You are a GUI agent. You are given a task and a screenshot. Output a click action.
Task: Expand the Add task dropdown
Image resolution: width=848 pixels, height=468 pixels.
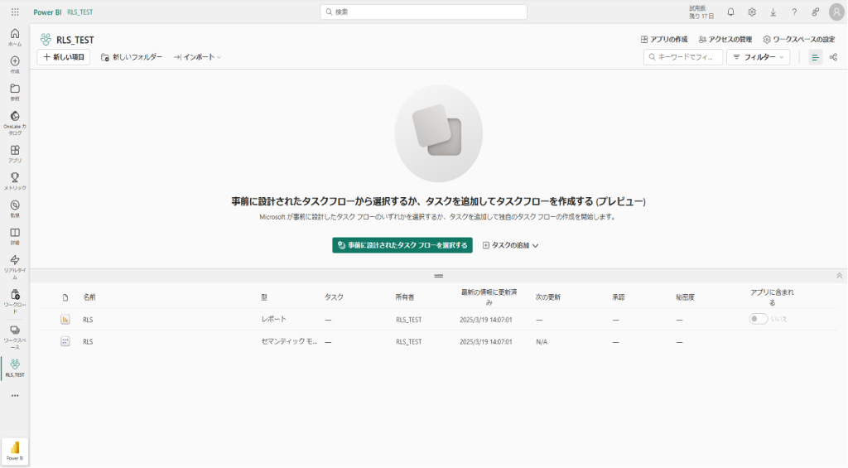pyautogui.click(x=510, y=245)
